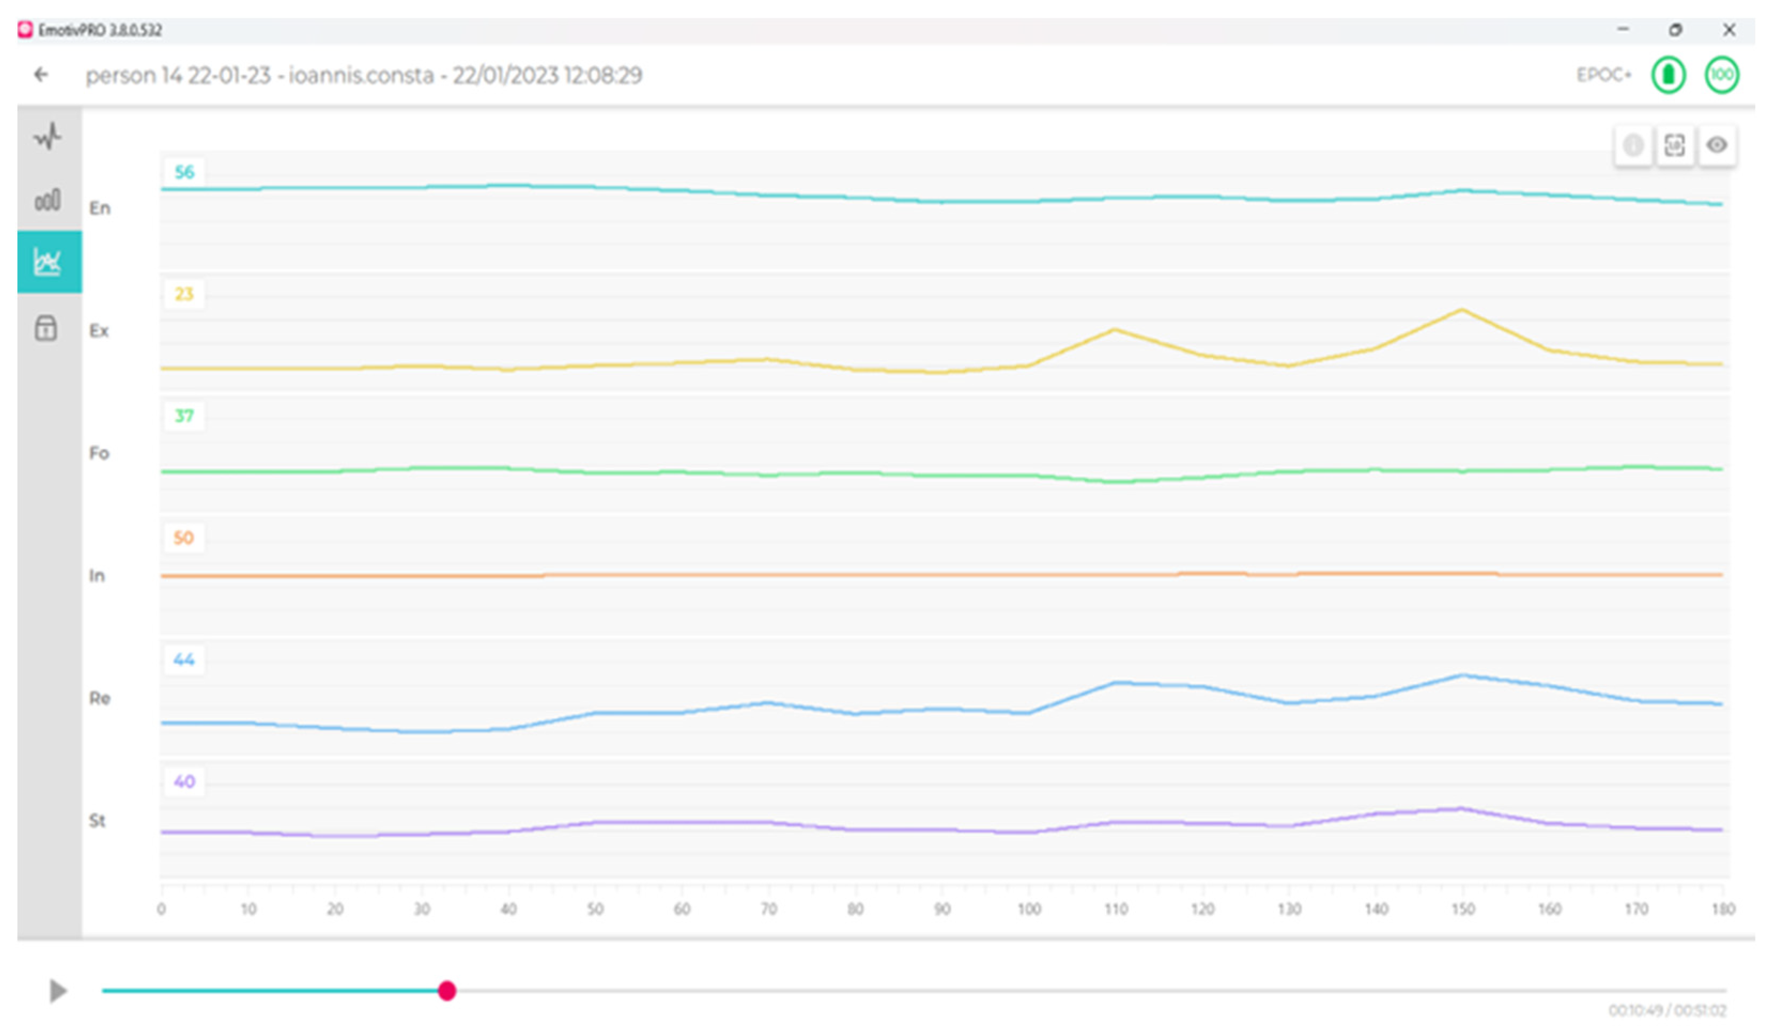The height and width of the screenshot is (1035, 1769).
Task: Click the EPOC+ headset label
Action: click(1603, 74)
